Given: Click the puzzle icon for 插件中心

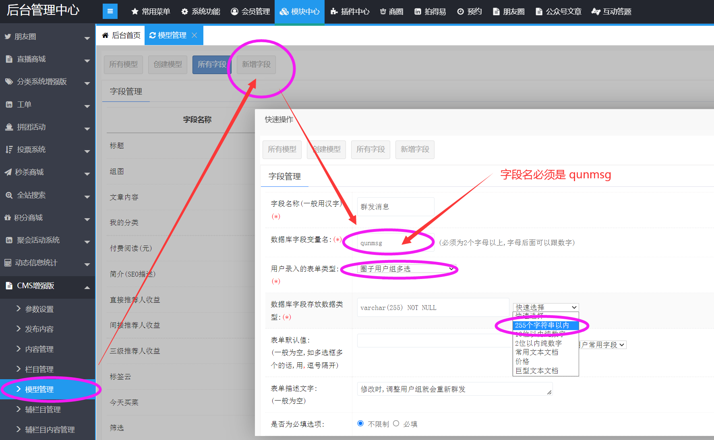Looking at the screenshot, I should pos(334,12).
